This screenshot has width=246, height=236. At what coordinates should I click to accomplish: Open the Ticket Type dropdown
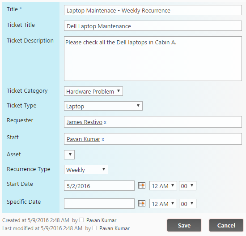pos(103,106)
